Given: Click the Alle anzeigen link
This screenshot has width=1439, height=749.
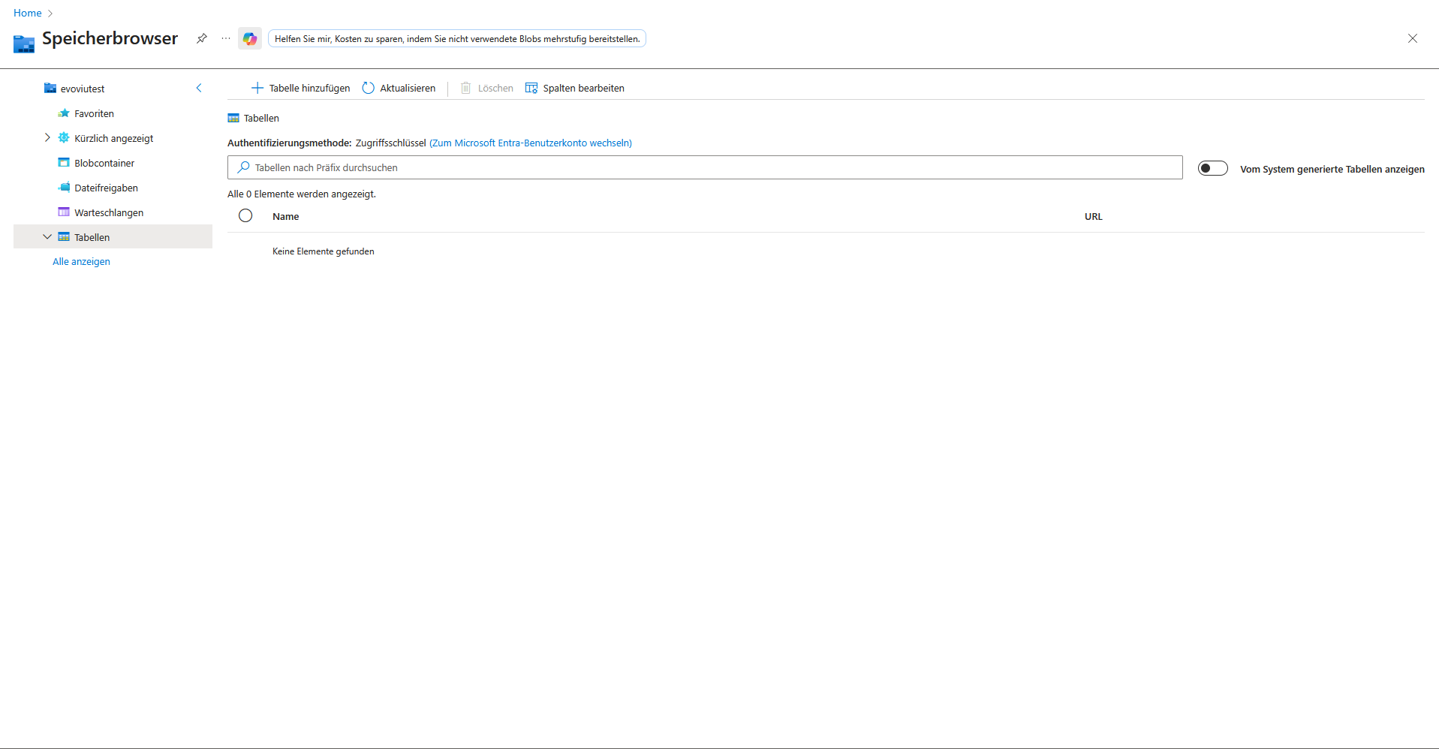Looking at the screenshot, I should click(81, 261).
